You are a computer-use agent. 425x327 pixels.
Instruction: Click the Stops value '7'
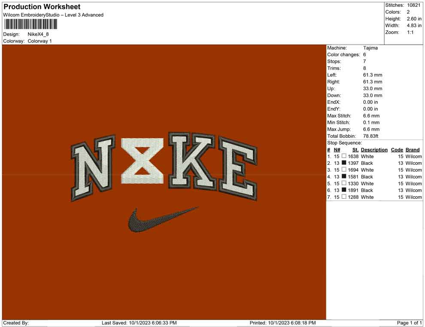(364, 61)
